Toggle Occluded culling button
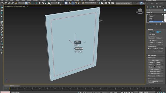The width and height of the screenshot is (166, 93). [159, 38]
